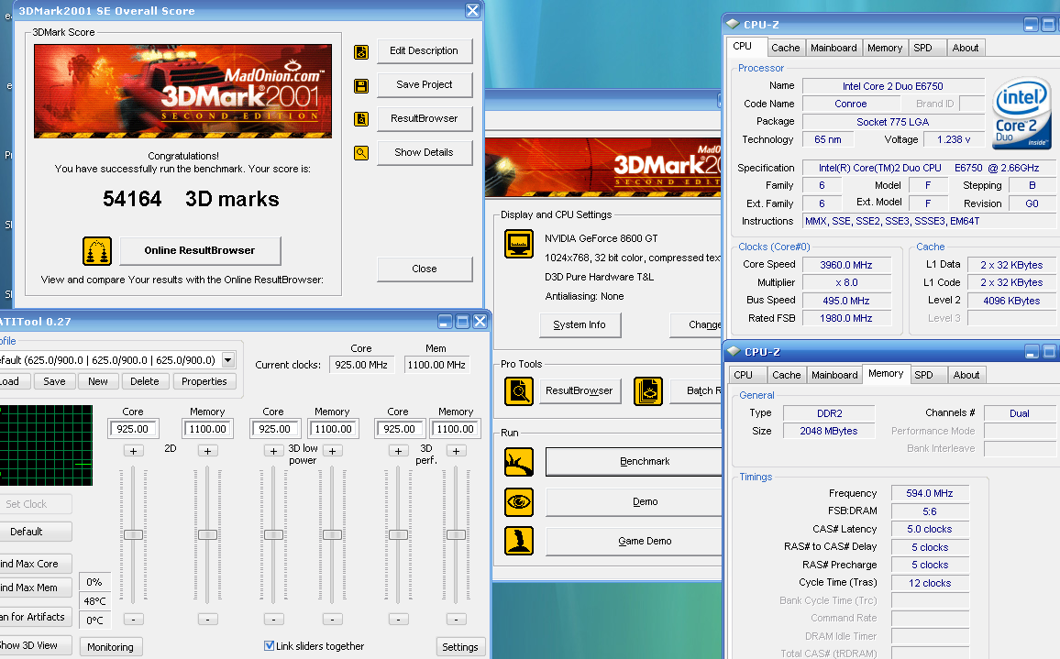
Task: Click the Save Project floppy disk icon
Action: pyautogui.click(x=361, y=86)
